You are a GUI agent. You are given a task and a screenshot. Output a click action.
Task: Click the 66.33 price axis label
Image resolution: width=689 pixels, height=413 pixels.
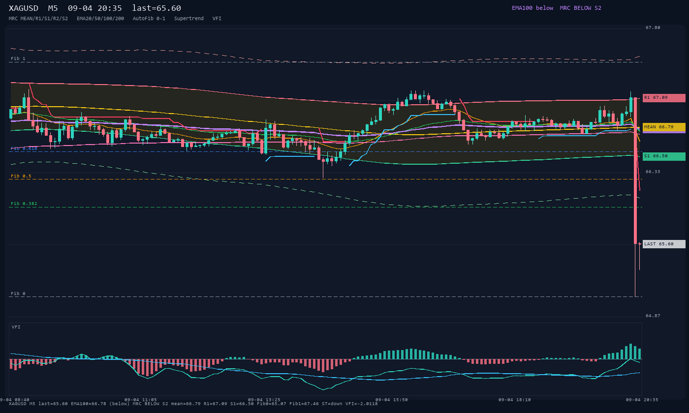653,172
